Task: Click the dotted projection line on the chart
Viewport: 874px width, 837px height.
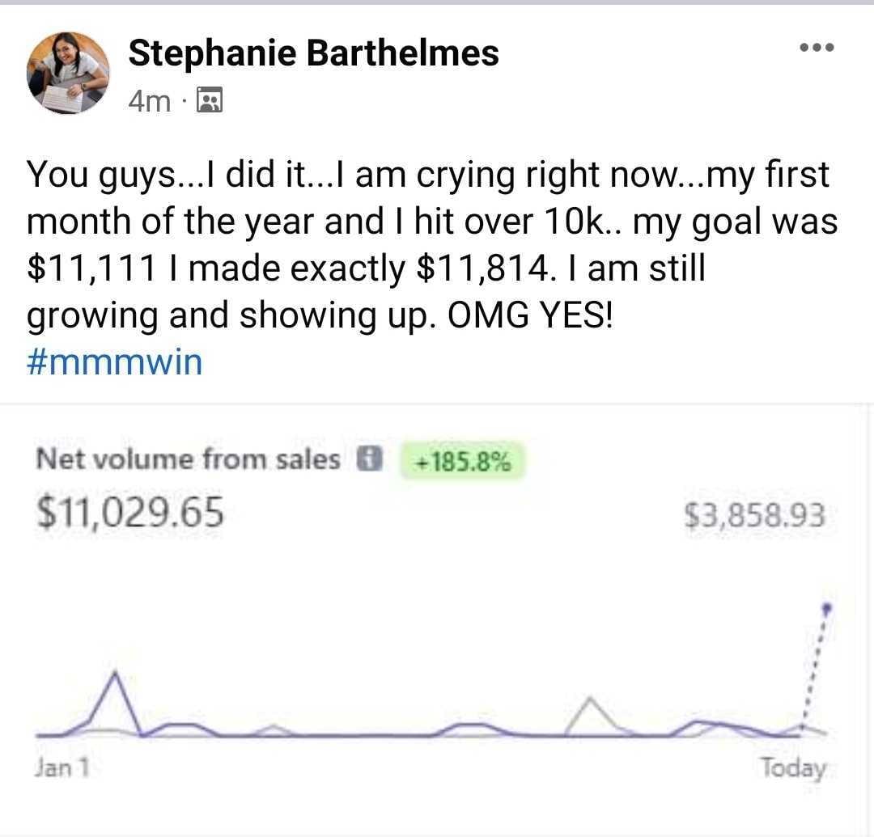Action: point(815,668)
